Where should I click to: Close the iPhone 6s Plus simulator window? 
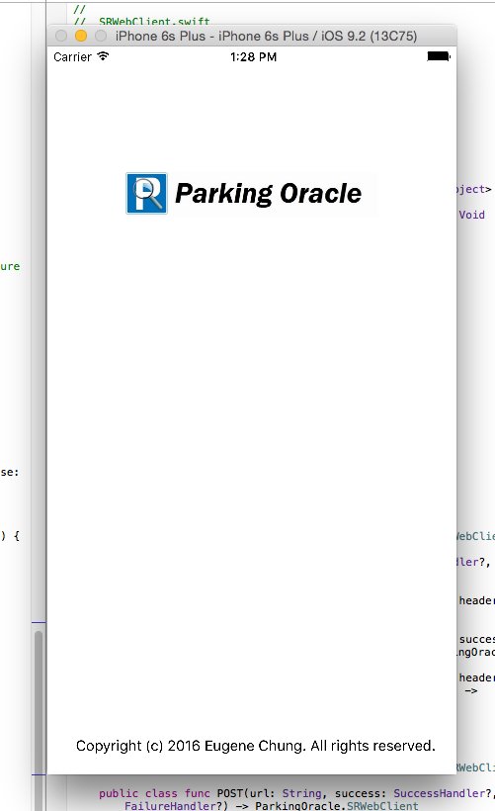(61, 36)
